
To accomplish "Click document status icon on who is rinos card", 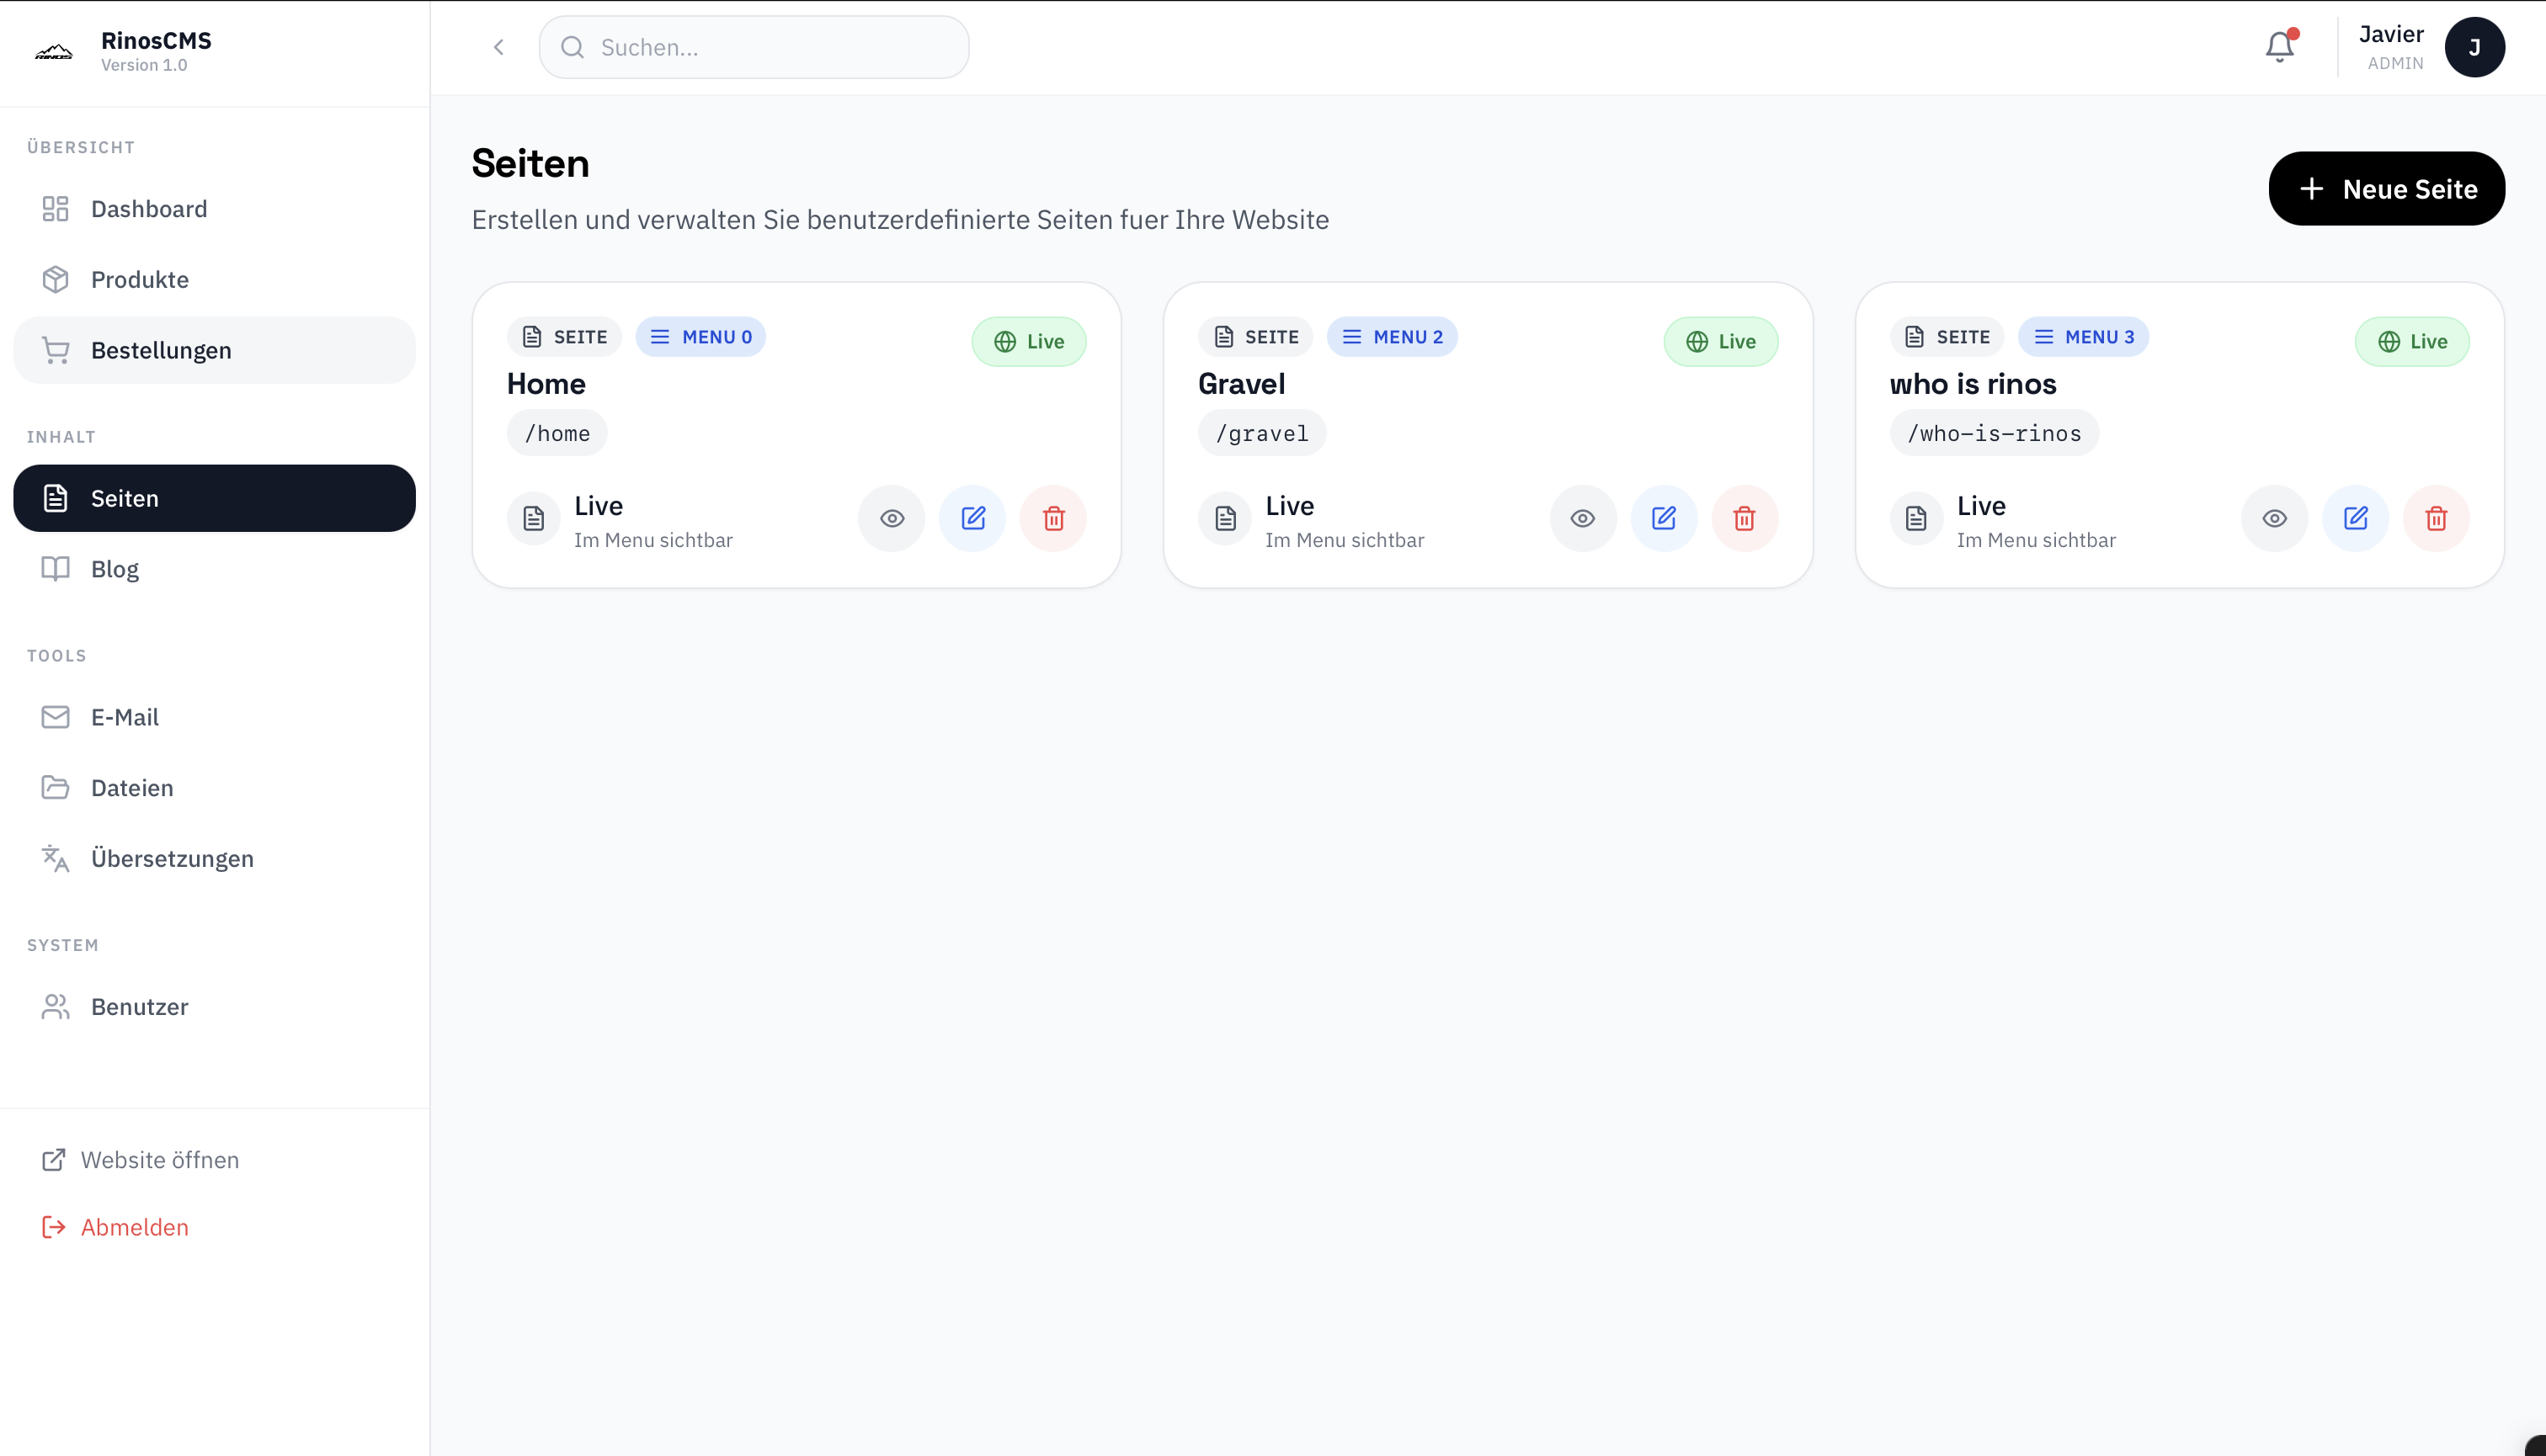I will point(1917,518).
